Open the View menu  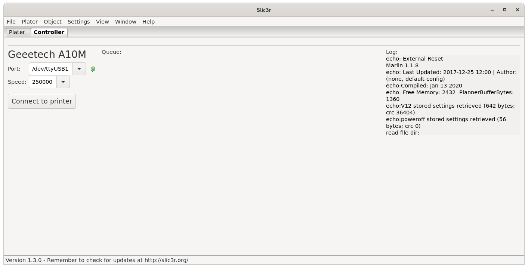tap(102, 22)
